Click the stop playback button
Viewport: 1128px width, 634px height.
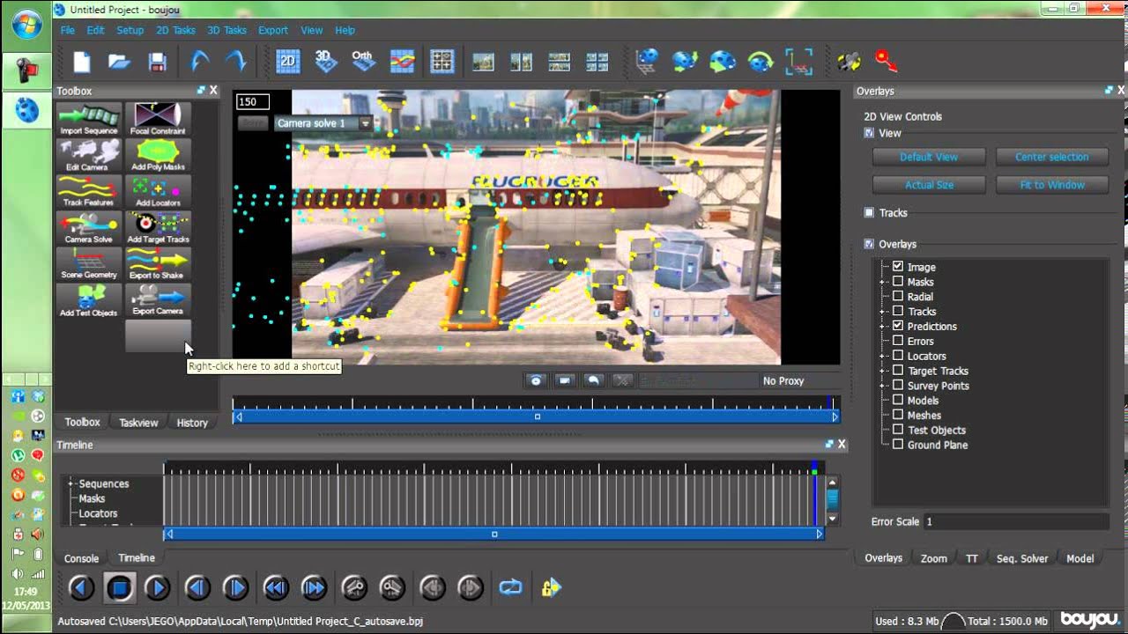pos(119,587)
